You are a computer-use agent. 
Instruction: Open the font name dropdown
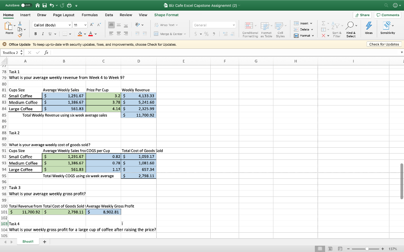69,25
